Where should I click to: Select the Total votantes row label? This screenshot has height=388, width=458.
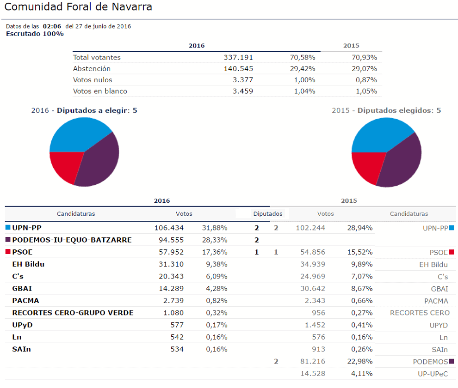[97, 57]
